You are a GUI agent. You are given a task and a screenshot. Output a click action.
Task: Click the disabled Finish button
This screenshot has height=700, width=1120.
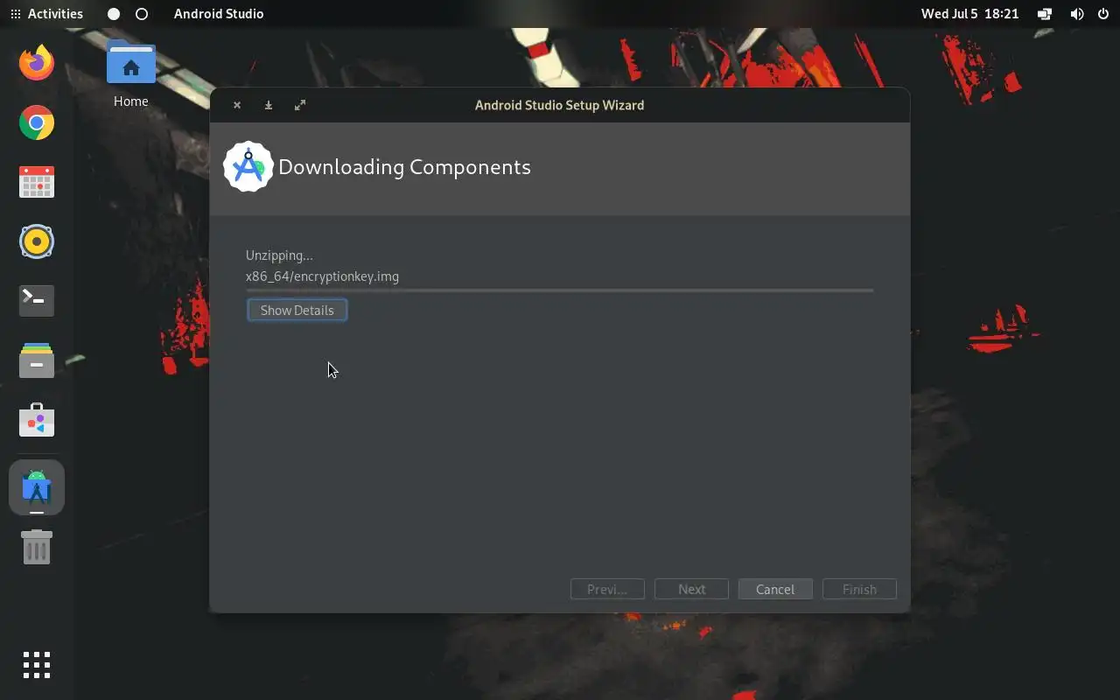pyautogui.click(x=859, y=589)
